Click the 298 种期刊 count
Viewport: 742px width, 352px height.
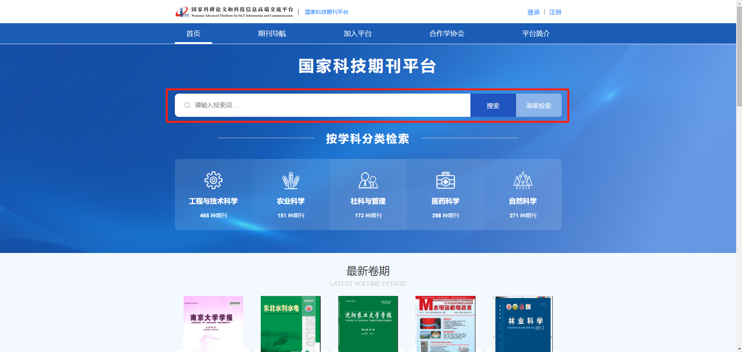tap(446, 215)
